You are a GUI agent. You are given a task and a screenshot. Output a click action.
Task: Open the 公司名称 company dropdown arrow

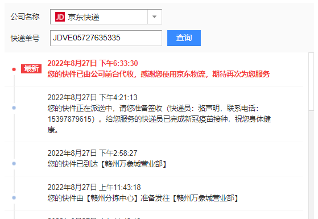tap(155, 17)
